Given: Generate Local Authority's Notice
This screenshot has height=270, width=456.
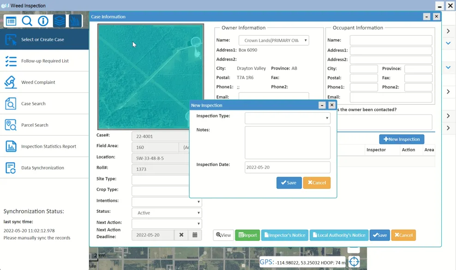Looking at the screenshot, I should (x=339, y=235).
